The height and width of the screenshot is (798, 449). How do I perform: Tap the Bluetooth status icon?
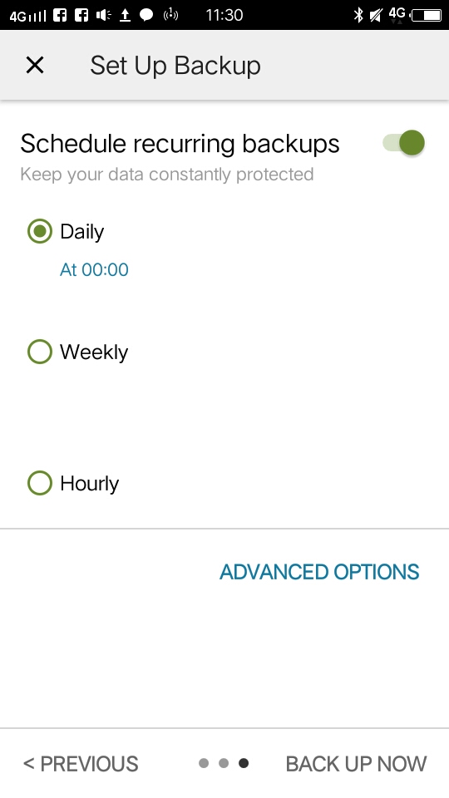pyautogui.click(x=358, y=15)
